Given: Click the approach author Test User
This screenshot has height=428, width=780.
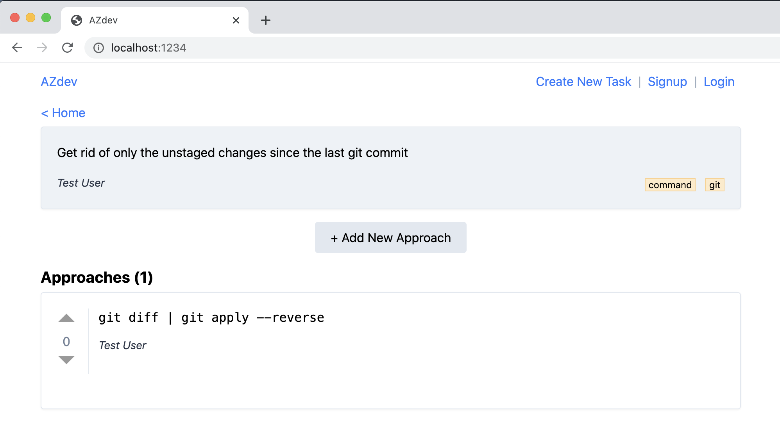Looking at the screenshot, I should coord(123,345).
